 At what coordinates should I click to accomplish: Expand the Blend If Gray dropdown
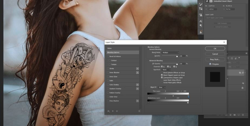(x=162, y=87)
